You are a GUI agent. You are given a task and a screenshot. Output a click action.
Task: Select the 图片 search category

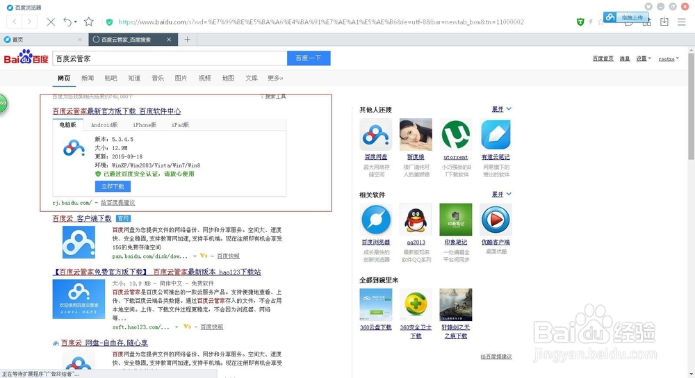[x=181, y=78]
